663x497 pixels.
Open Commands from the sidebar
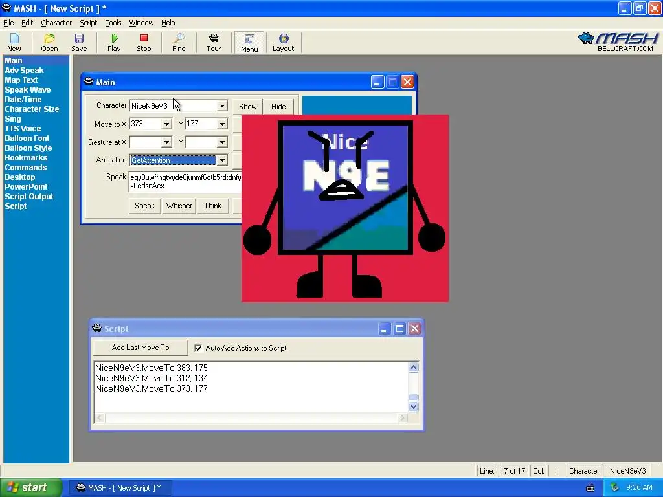25,168
